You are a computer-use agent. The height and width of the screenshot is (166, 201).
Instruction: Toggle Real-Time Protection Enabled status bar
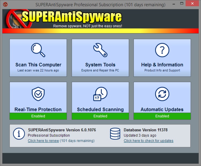38,116
